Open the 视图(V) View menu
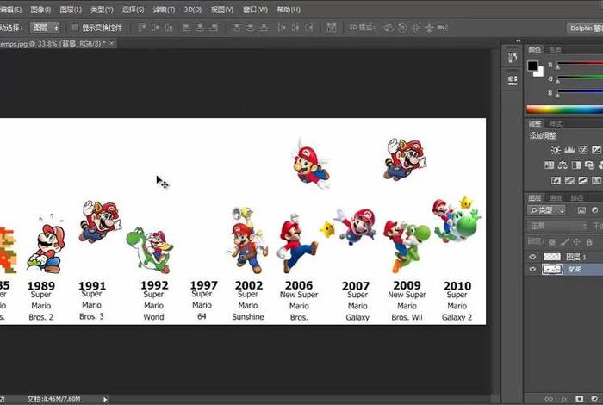 [222, 9]
